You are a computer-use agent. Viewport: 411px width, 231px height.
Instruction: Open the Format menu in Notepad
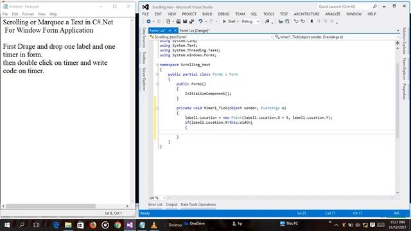(28, 14)
